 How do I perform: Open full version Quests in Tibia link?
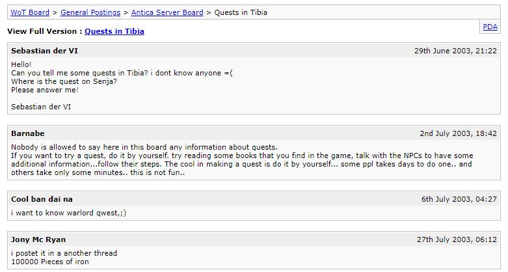(x=114, y=31)
